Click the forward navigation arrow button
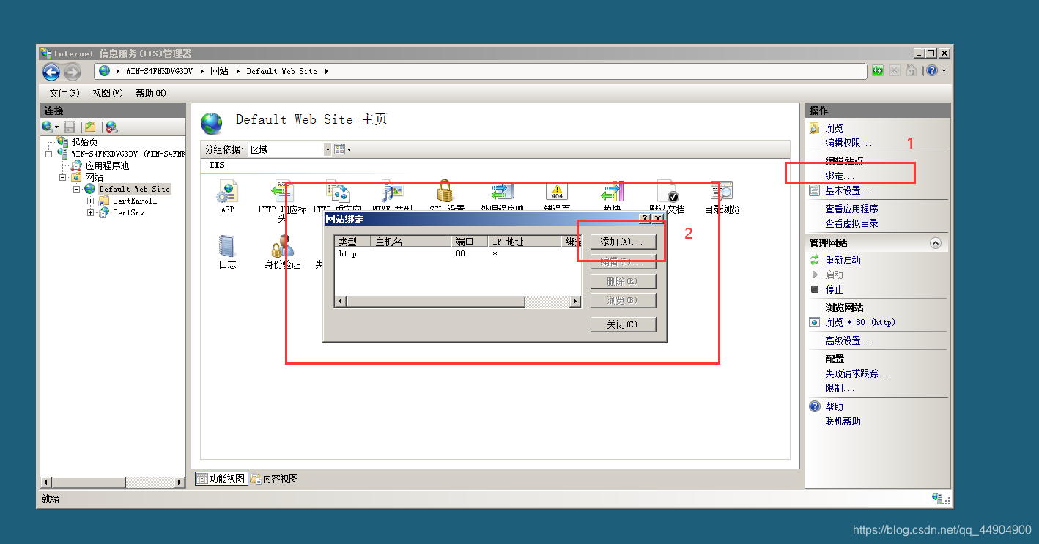The width and height of the screenshot is (1039, 544). click(72, 72)
